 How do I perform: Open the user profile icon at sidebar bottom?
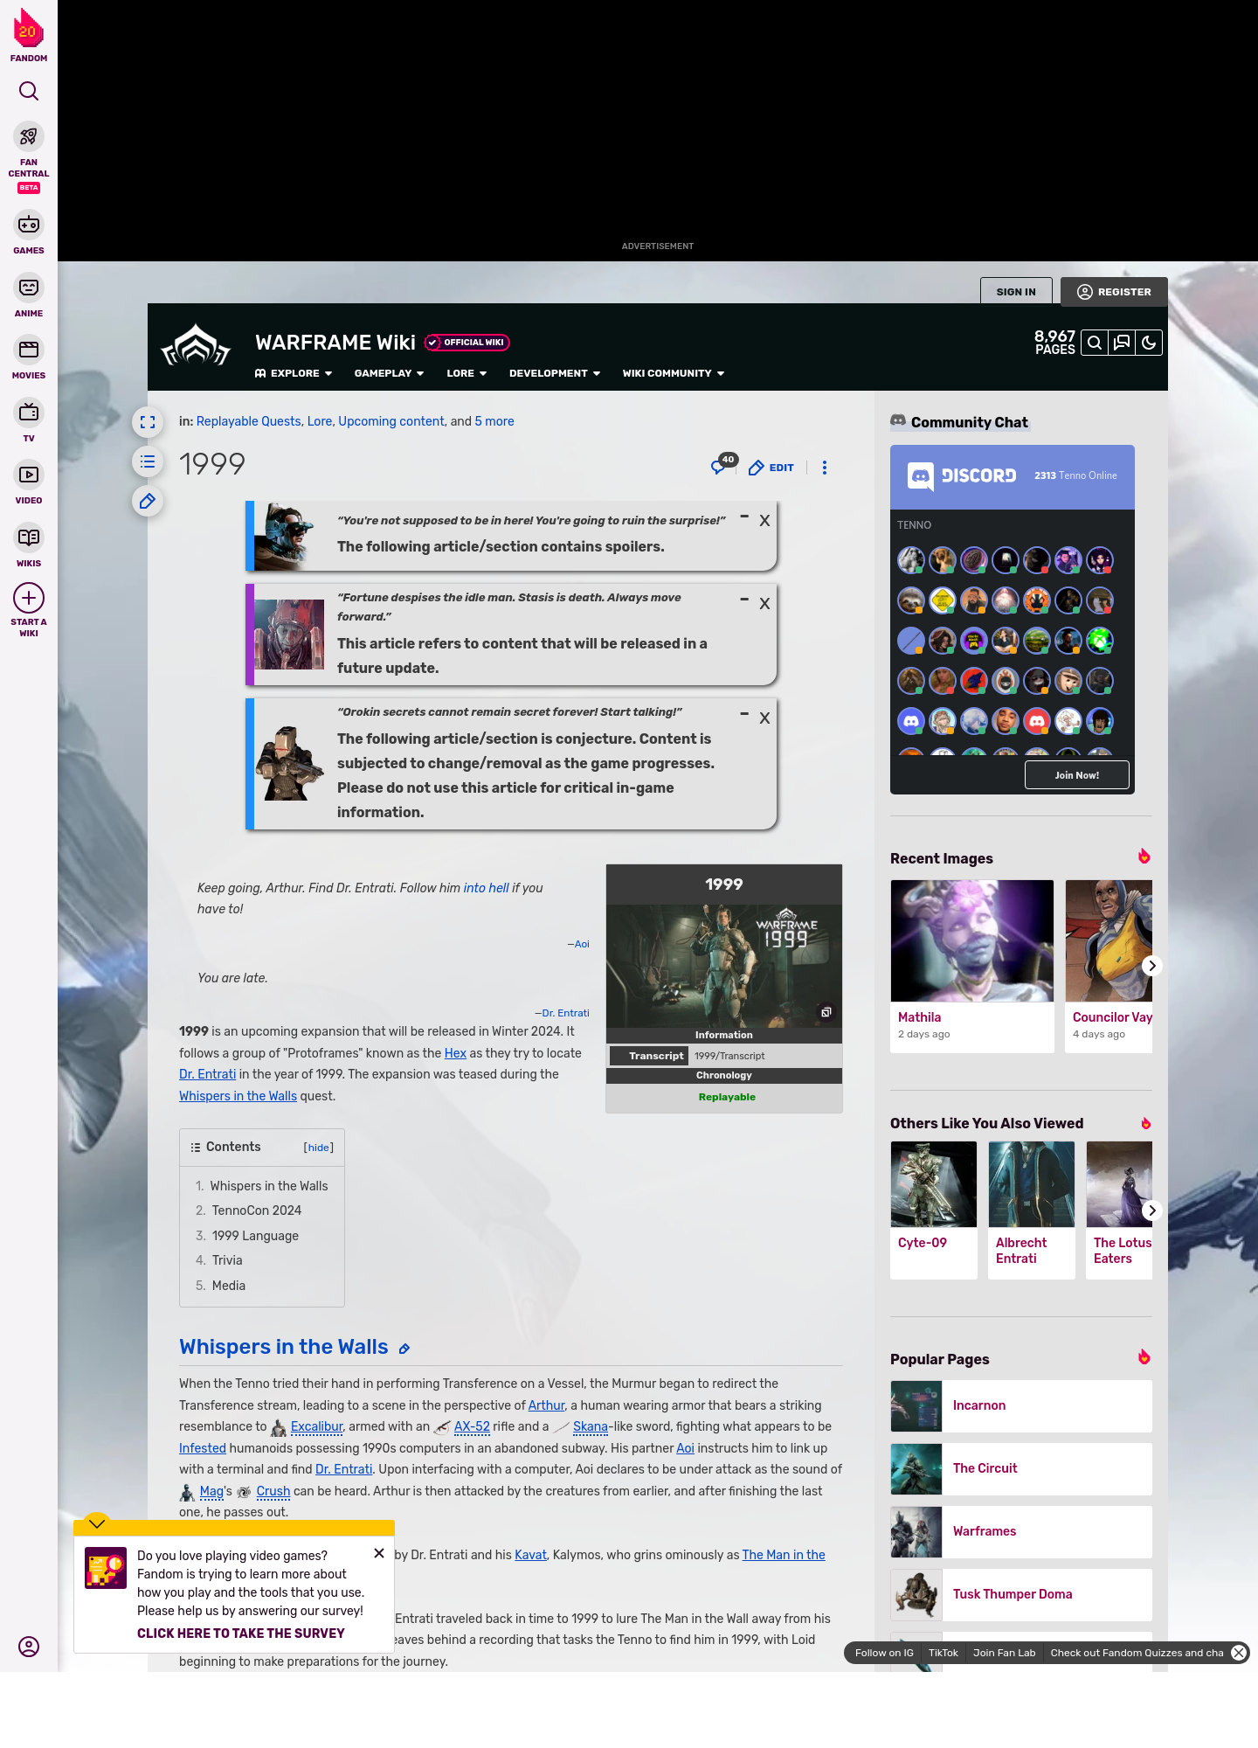tap(29, 1647)
